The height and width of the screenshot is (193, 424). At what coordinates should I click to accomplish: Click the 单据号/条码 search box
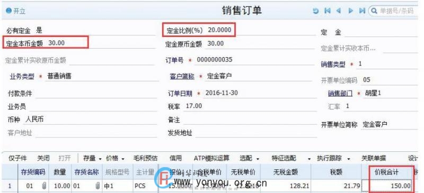point(396,11)
